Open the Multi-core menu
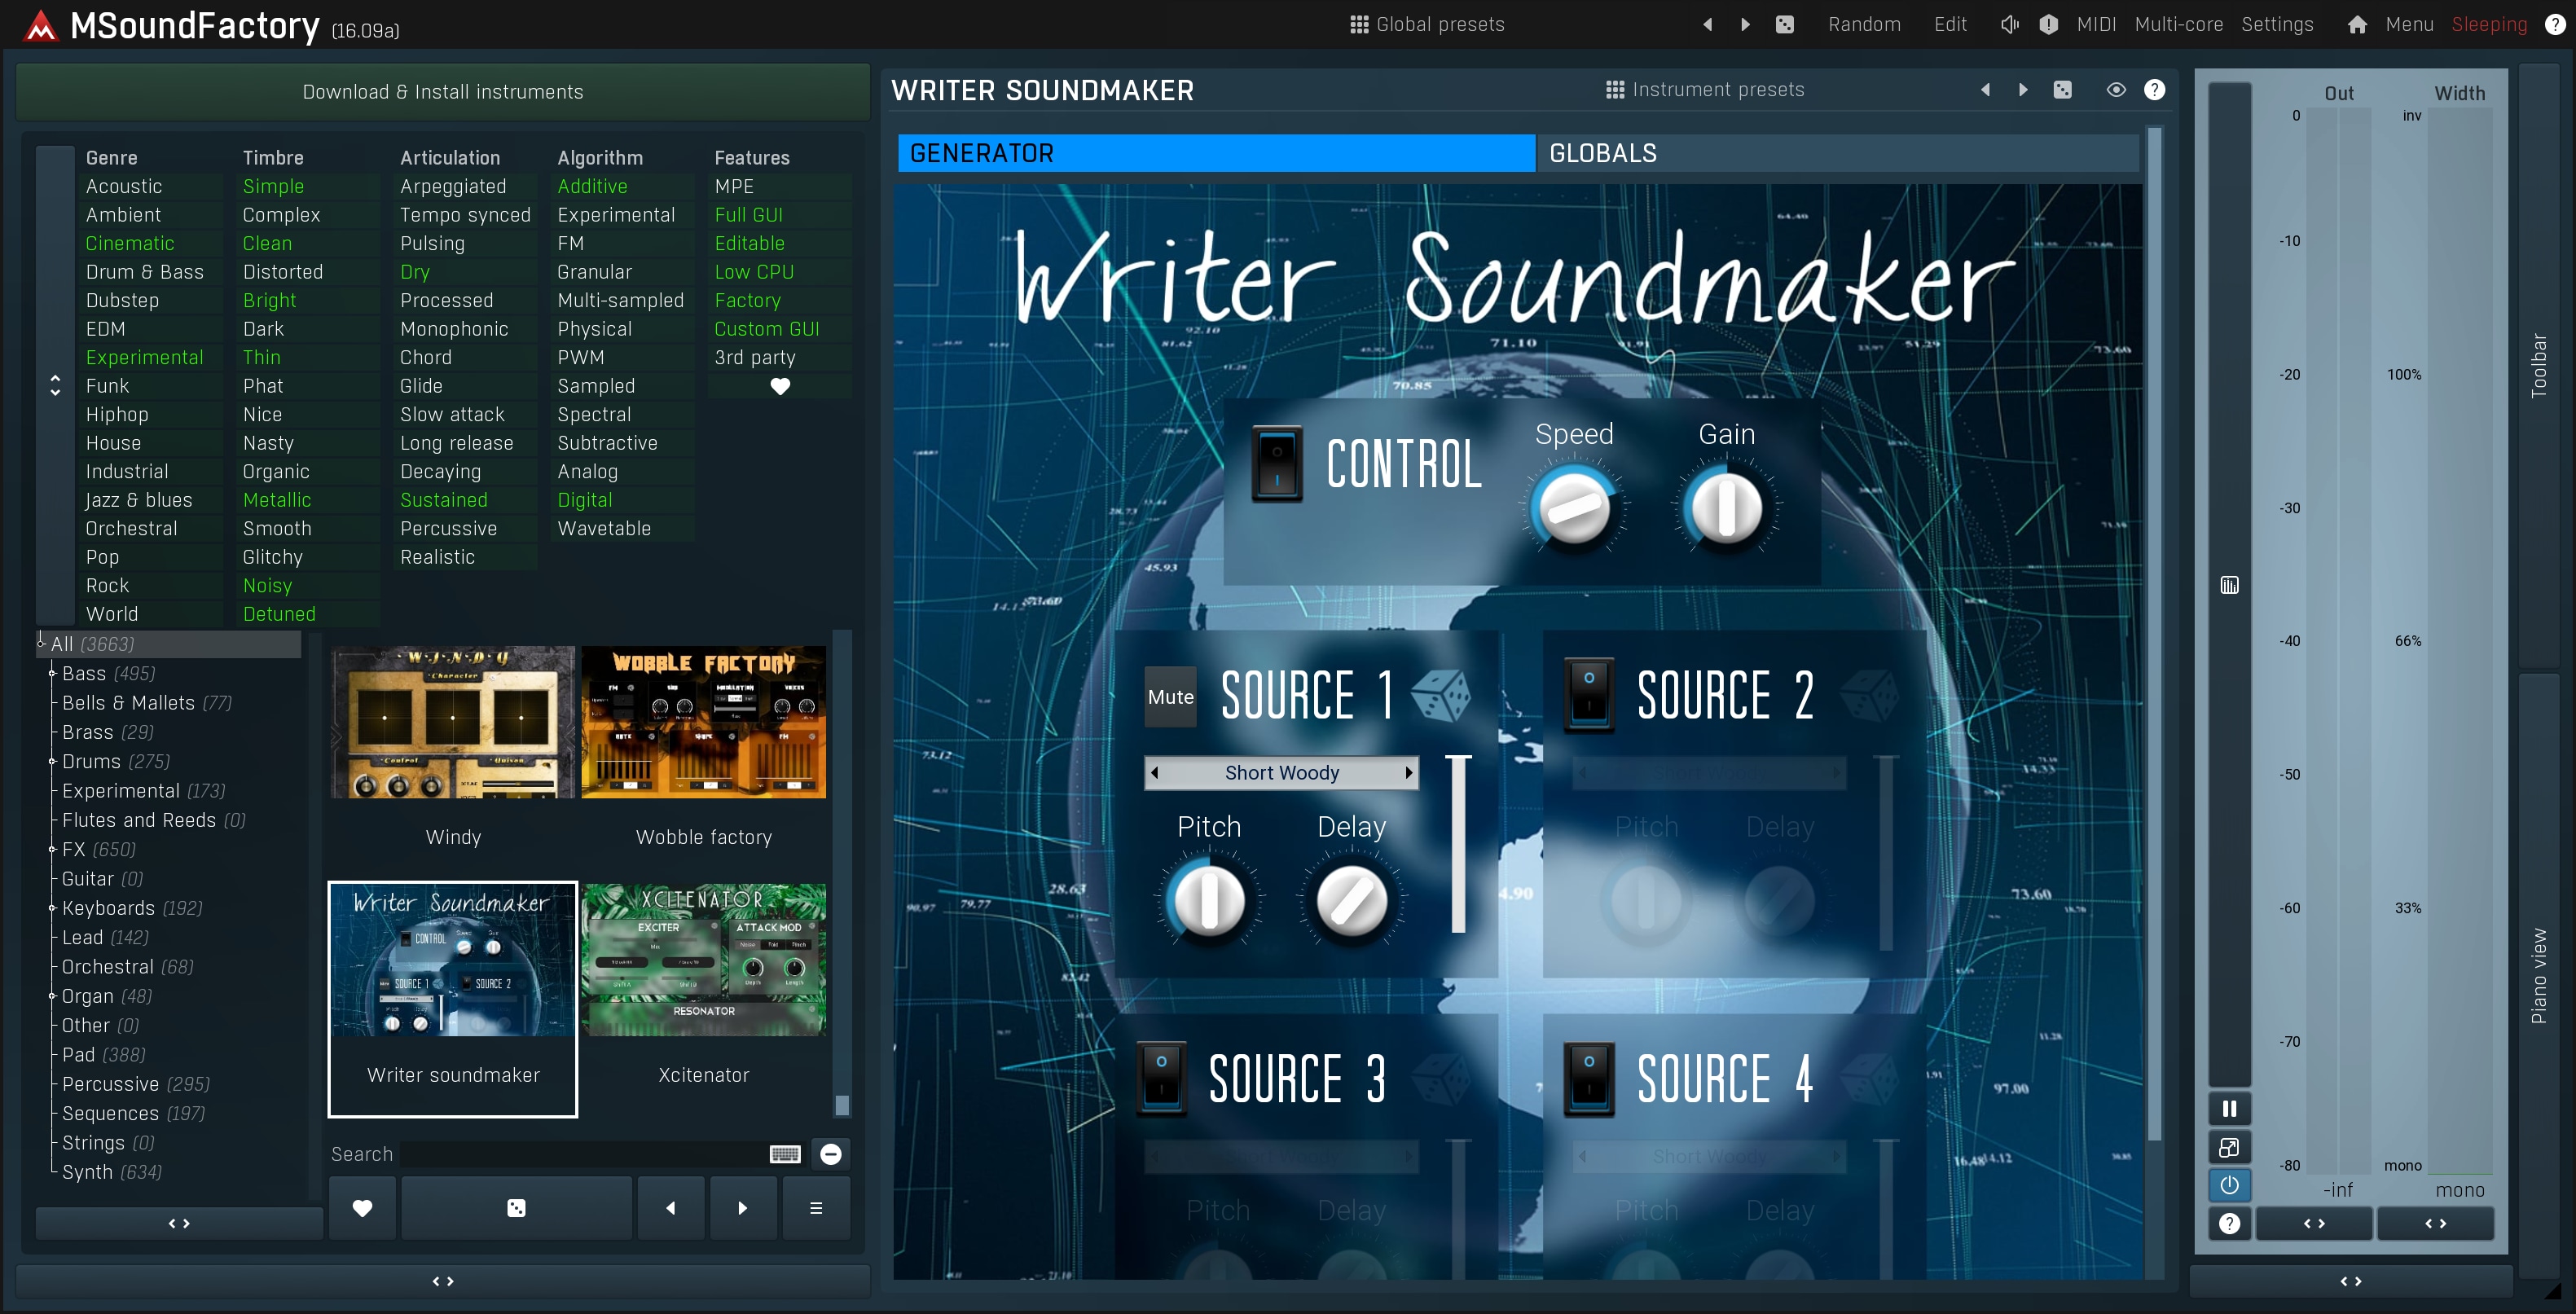Image resolution: width=2576 pixels, height=1314 pixels. pos(2179,24)
